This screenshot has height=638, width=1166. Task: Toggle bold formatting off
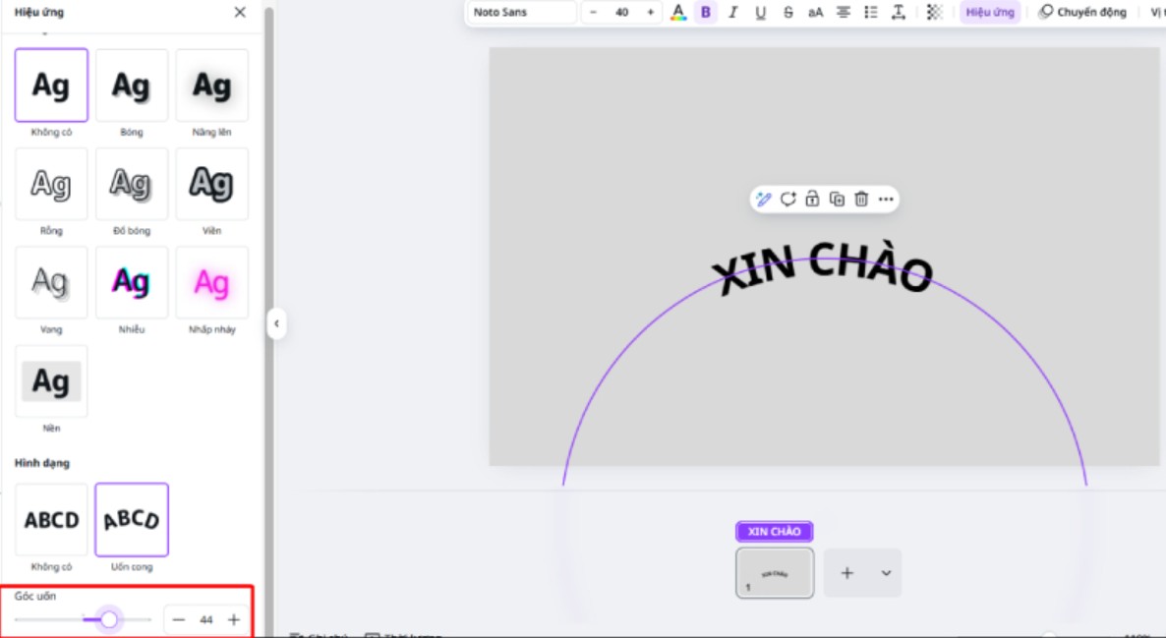click(705, 13)
